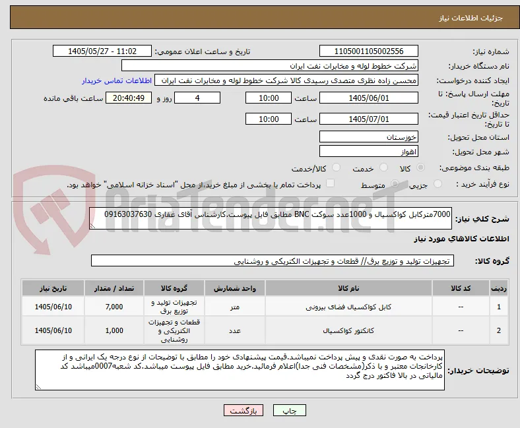Screen dimensions: 520x428
Task: Click the announcement date 1405/05/27 field
Action: pos(102,51)
